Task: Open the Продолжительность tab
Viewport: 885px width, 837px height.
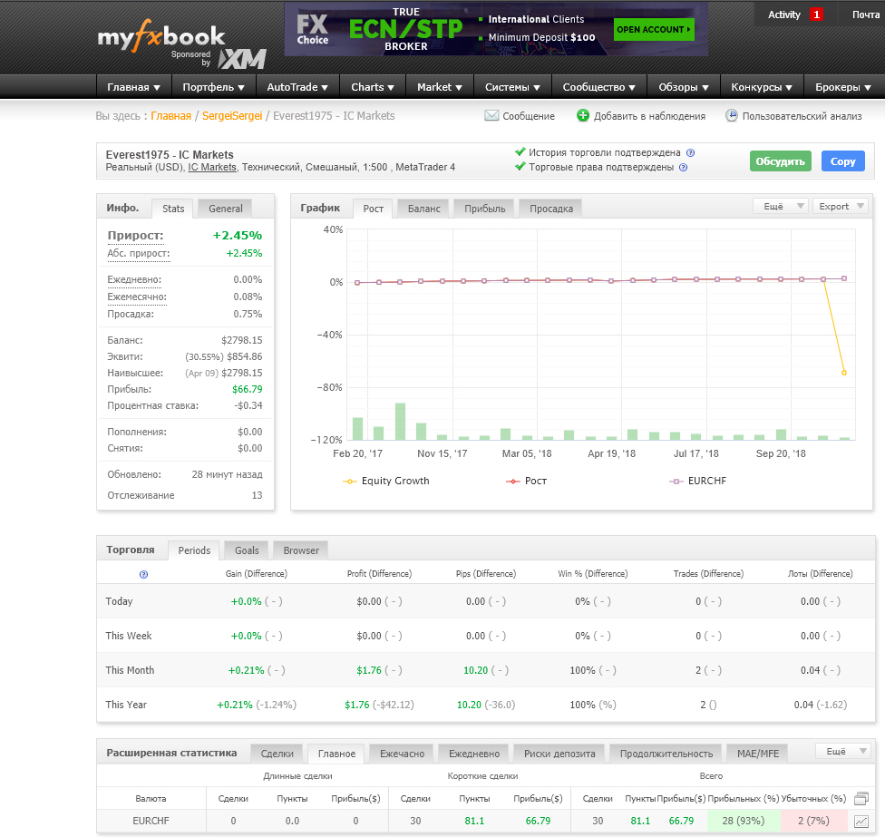Action: pyautogui.click(x=666, y=754)
